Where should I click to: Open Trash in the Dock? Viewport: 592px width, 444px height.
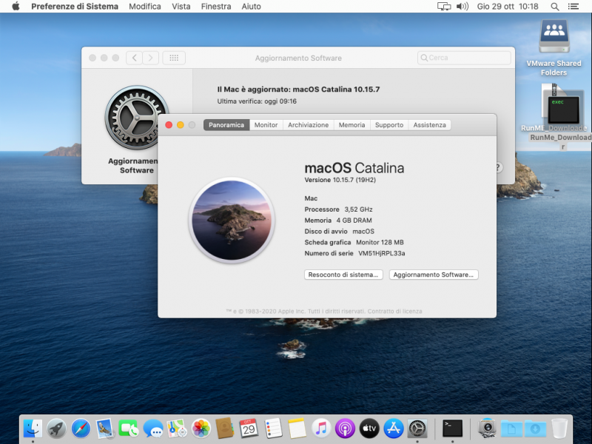(559, 428)
